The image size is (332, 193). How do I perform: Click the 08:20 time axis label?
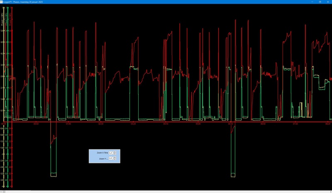[x=327, y=124]
